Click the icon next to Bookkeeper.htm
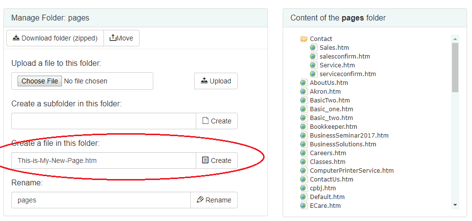The width and height of the screenshot is (472, 221). [x=304, y=127]
